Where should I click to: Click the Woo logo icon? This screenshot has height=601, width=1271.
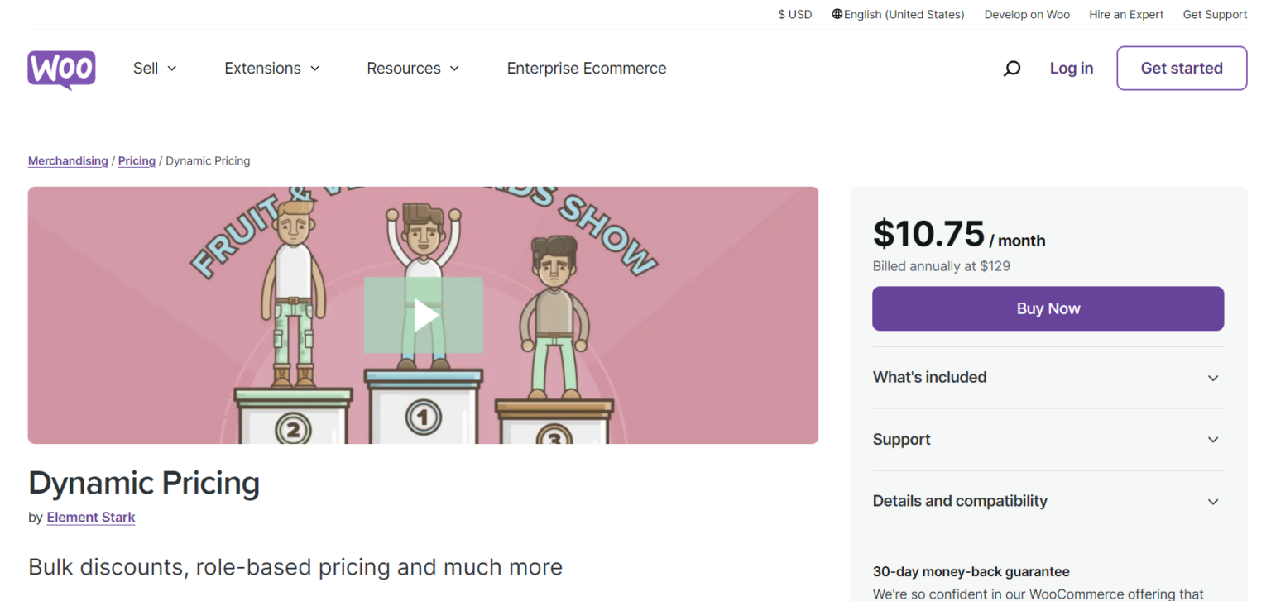coord(61,69)
